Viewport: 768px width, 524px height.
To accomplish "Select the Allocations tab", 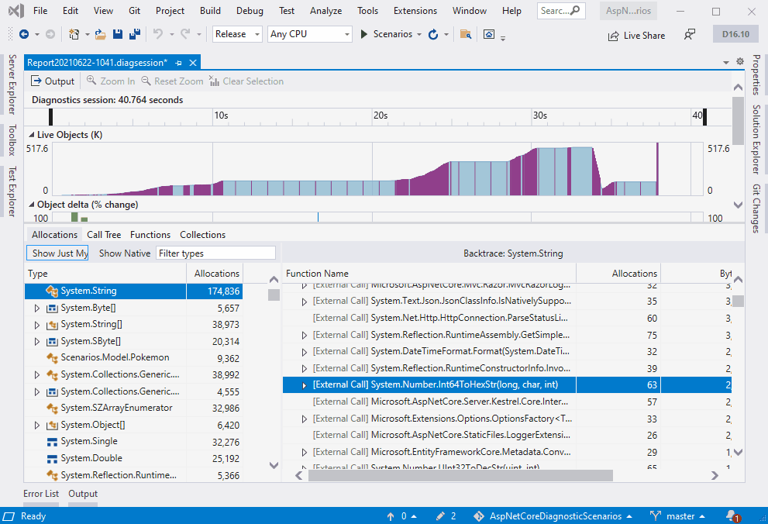I will click(x=54, y=235).
